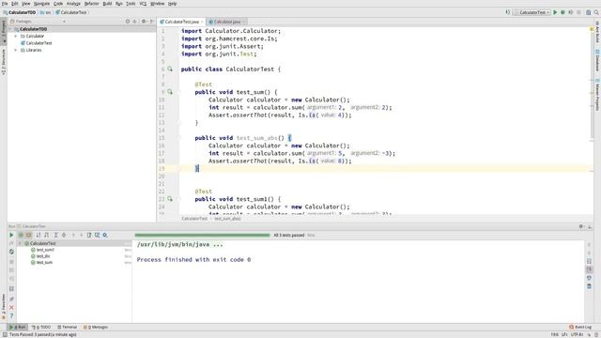Open the Analyze menu

[73, 4]
